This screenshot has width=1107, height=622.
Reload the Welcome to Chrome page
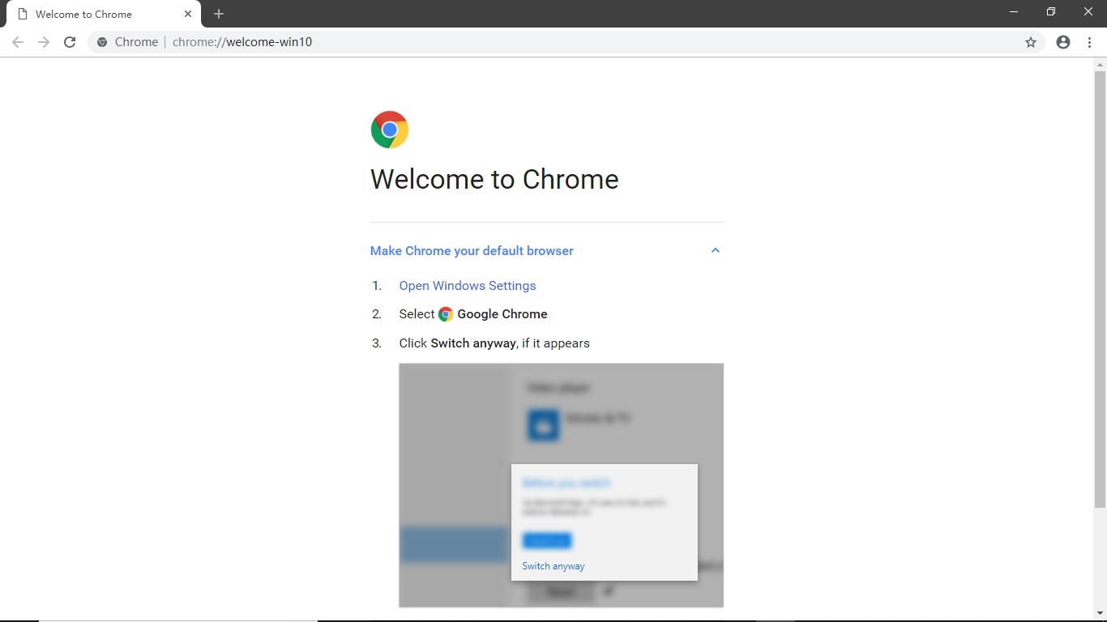coord(70,42)
